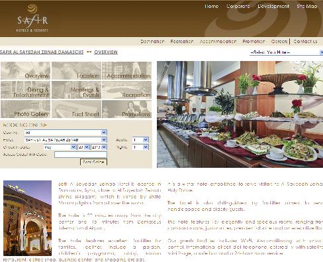The height and width of the screenshot is (262, 323).
Task: Open the check-in month dropdown
Action: 60,147
